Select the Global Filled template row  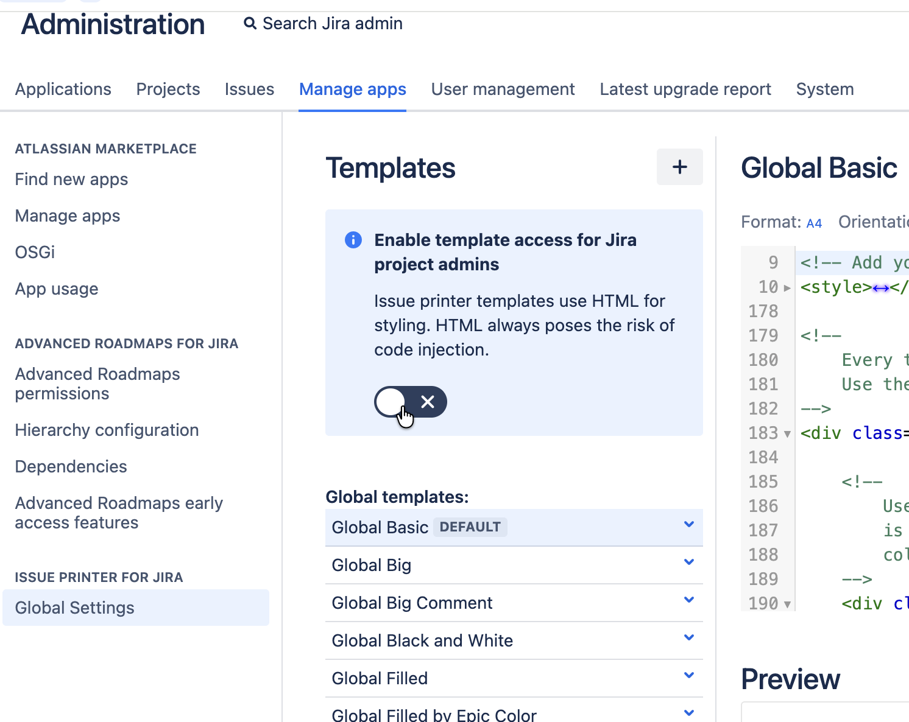click(x=380, y=678)
